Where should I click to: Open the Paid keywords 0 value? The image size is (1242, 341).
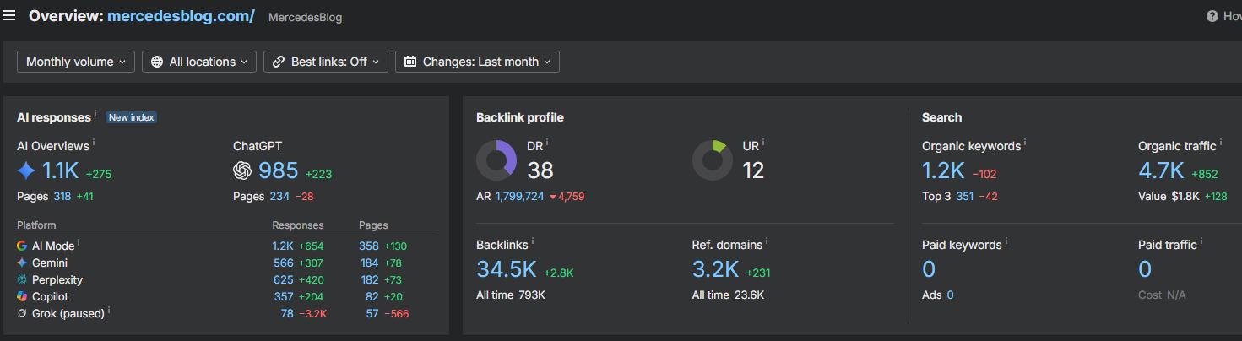point(929,269)
